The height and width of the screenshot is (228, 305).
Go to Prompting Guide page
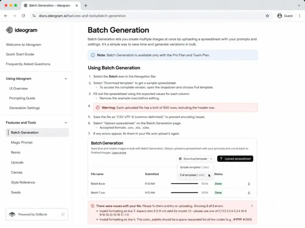(22, 98)
